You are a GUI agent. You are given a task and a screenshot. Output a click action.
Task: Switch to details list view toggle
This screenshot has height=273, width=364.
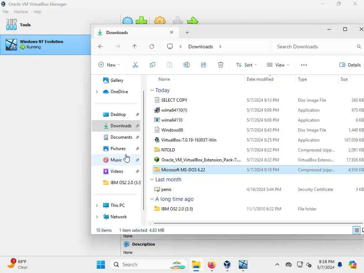coord(357,230)
